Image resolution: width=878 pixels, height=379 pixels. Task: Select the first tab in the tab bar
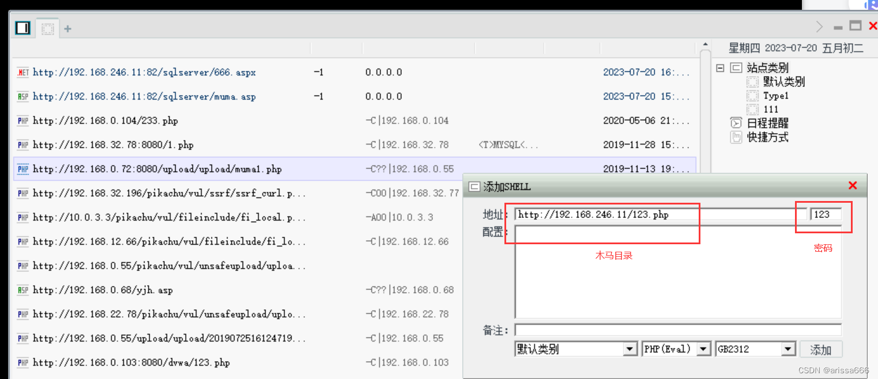22,27
